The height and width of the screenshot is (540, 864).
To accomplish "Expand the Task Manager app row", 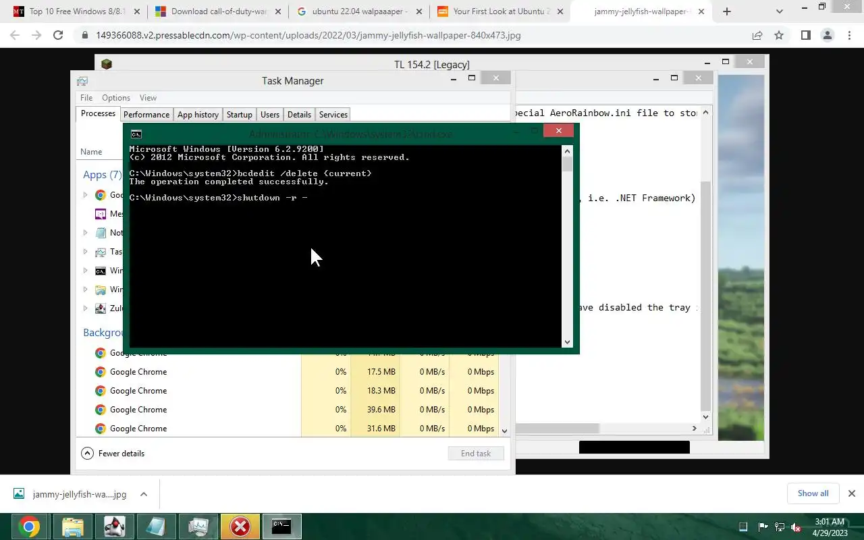I will click(85, 252).
